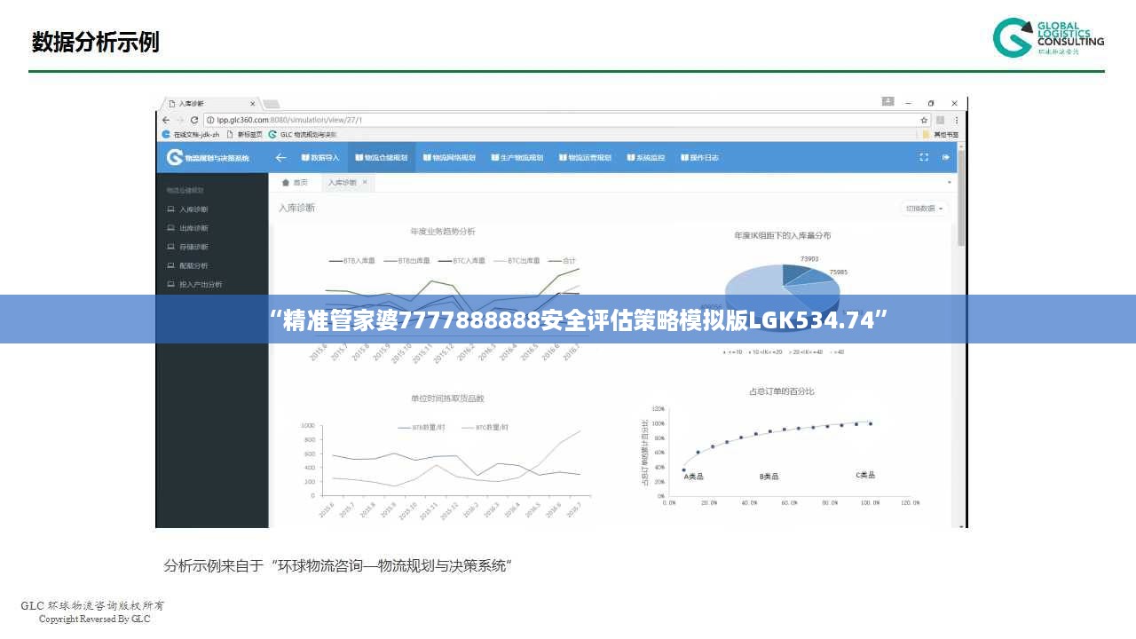The width and height of the screenshot is (1136, 639).
Task: Open the 数据导入 menu
Action: [x=320, y=157]
